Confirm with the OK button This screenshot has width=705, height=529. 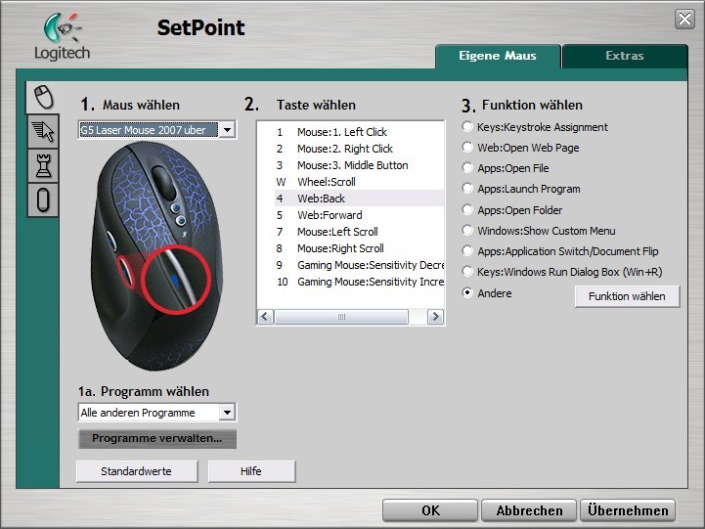point(430,510)
